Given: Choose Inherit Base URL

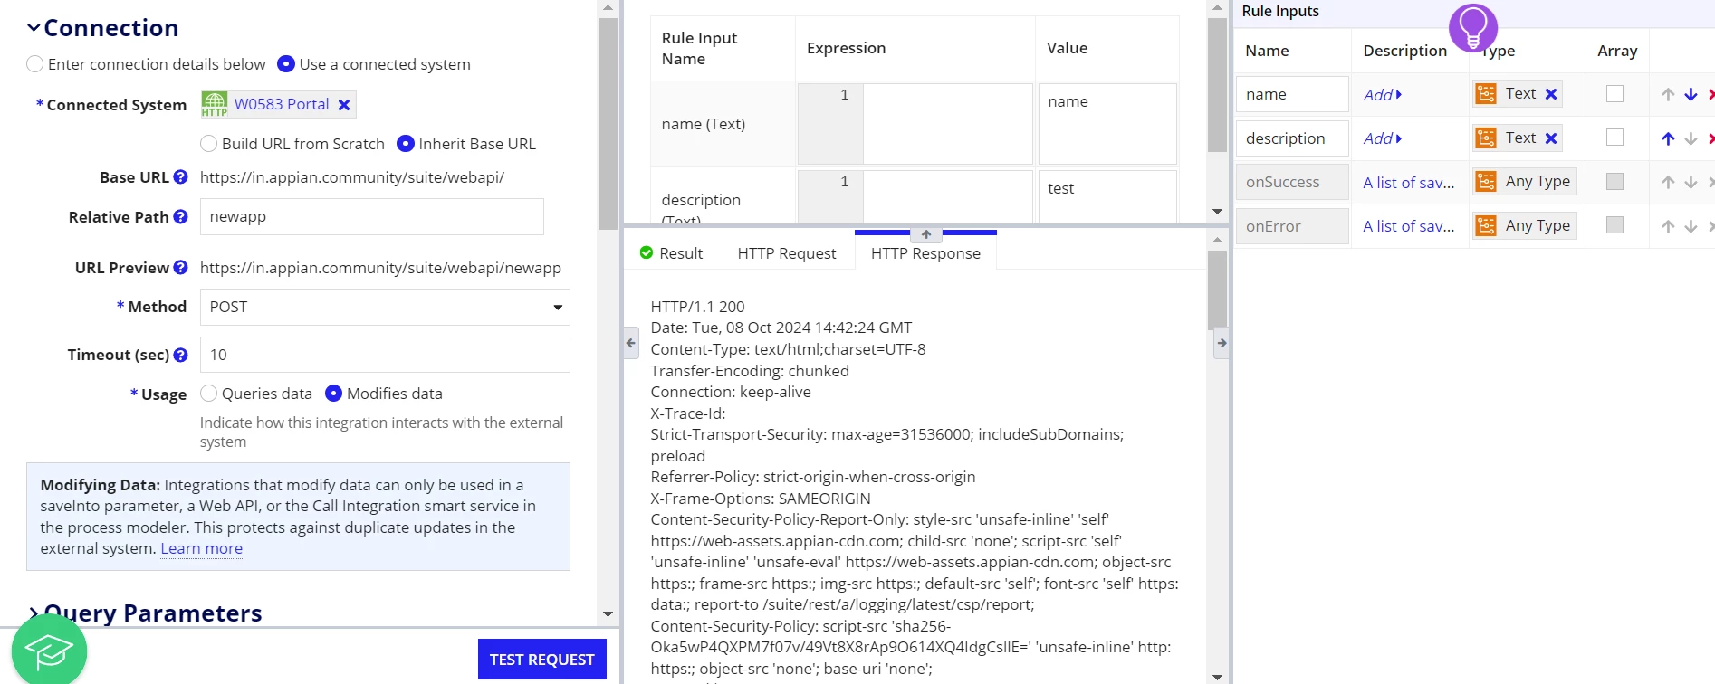Looking at the screenshot, I should (406, 144).
